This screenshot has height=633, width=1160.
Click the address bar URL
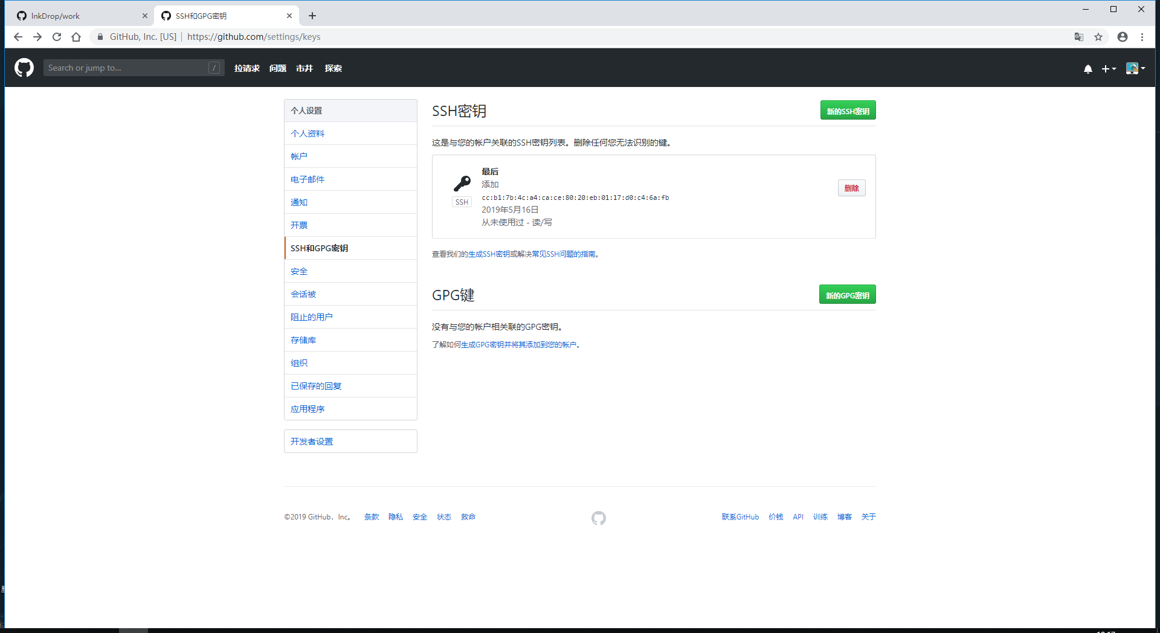click(254, 37)
